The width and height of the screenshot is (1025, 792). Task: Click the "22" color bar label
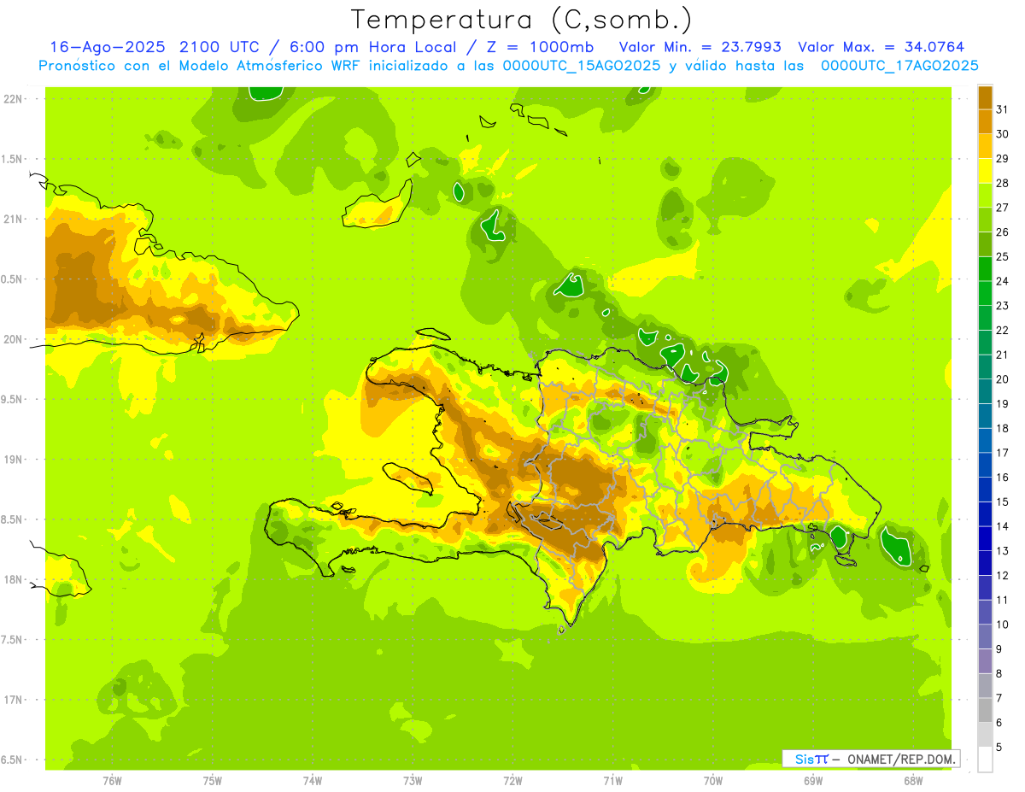[x=1002, y=330]
